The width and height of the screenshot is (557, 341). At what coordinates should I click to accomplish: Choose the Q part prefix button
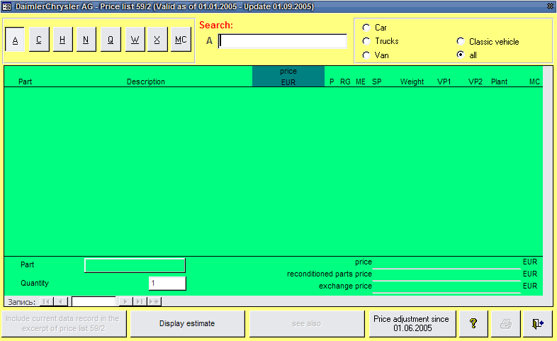coord(111,40)
